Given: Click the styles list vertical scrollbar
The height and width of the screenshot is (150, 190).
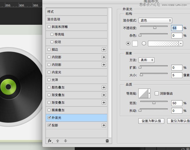Looking at the screenshot, I should click(109, 73).
